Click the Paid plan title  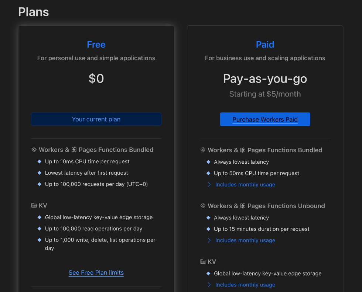pyautogui.click(x=265, y=45)
